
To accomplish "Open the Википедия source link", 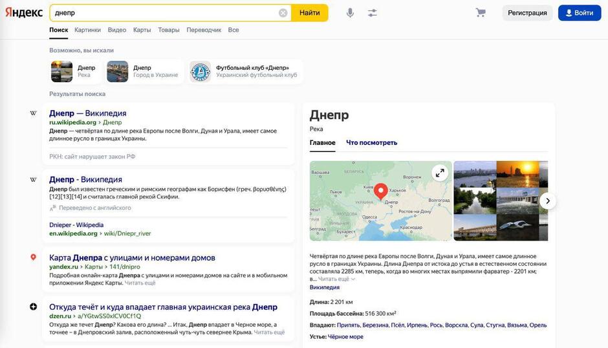I will click(325, 287).
